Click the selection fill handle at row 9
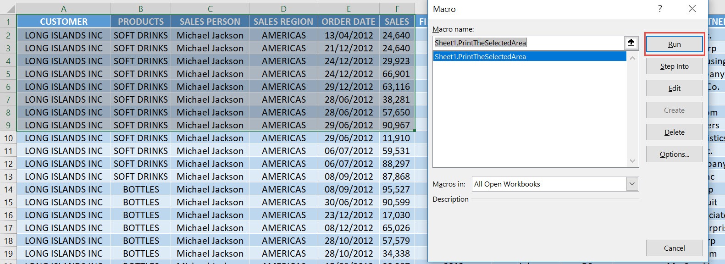 point(415,131)
